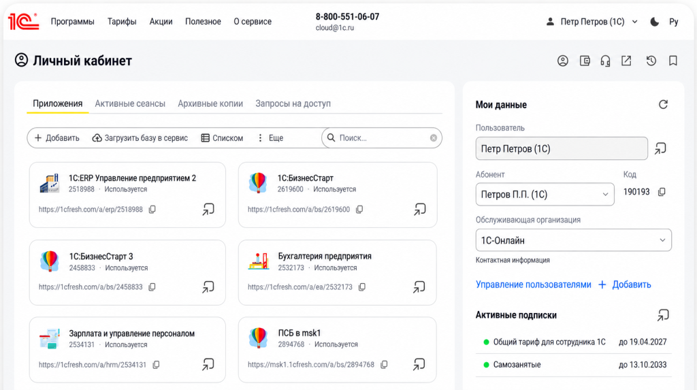Launch 1C:ERP Управление предприятием 2 app
The height and width of the screenshot is (390, 697).
[x=208, y=210]
